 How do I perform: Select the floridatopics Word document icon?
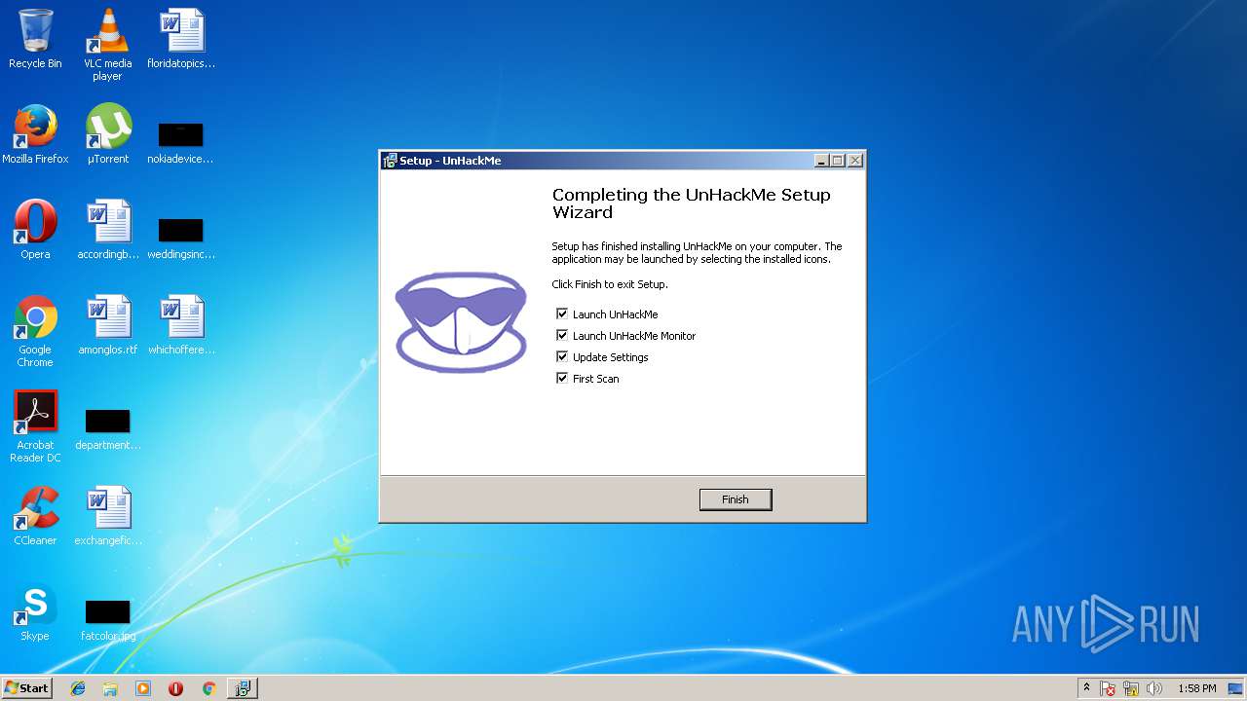(181, 39)
